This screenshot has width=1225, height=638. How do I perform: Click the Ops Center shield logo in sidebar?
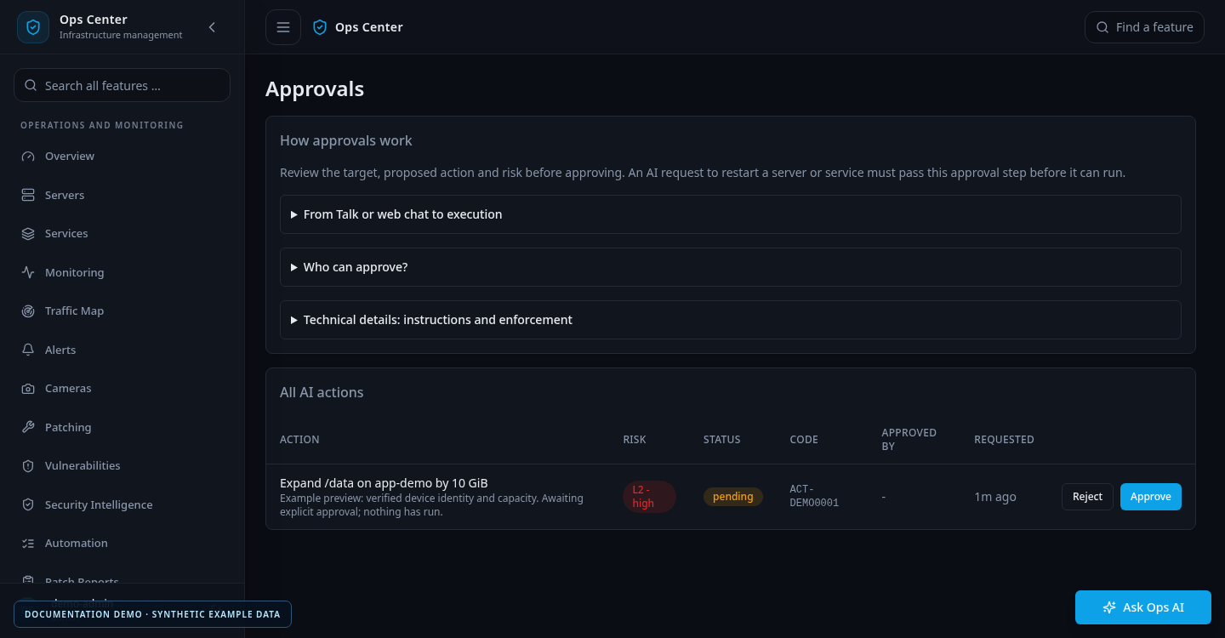pyautogui.click(x=33, y=27)
